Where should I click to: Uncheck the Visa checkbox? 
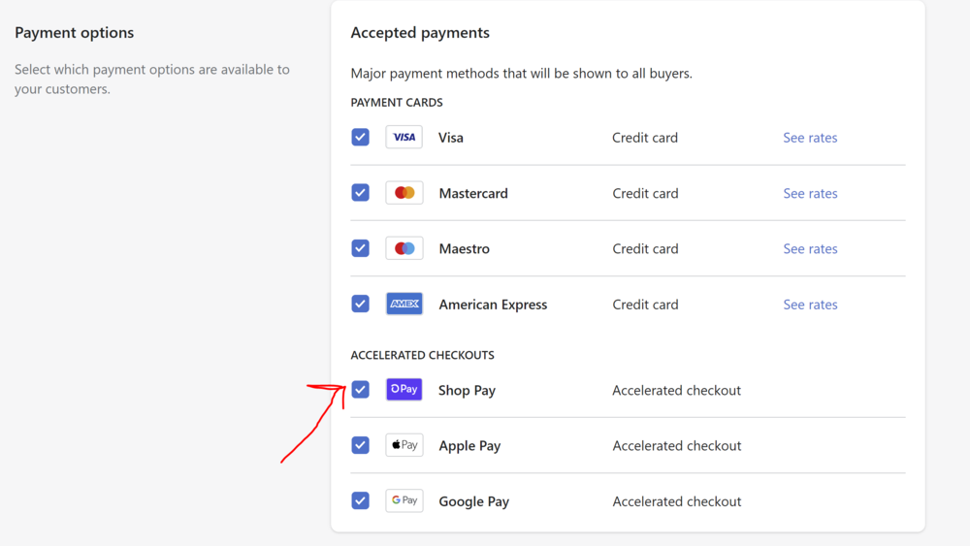[x=360, y=138]
